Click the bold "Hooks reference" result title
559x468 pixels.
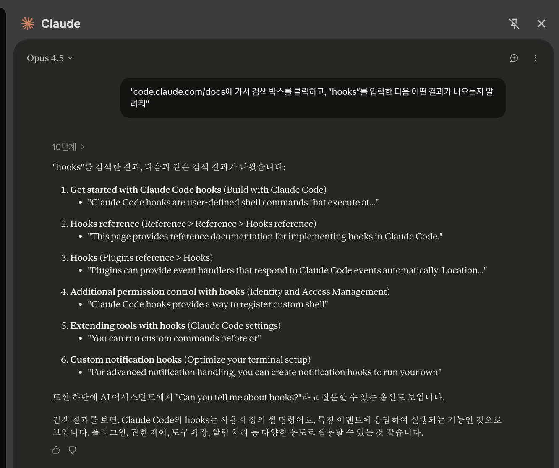(x=104, y=224)
